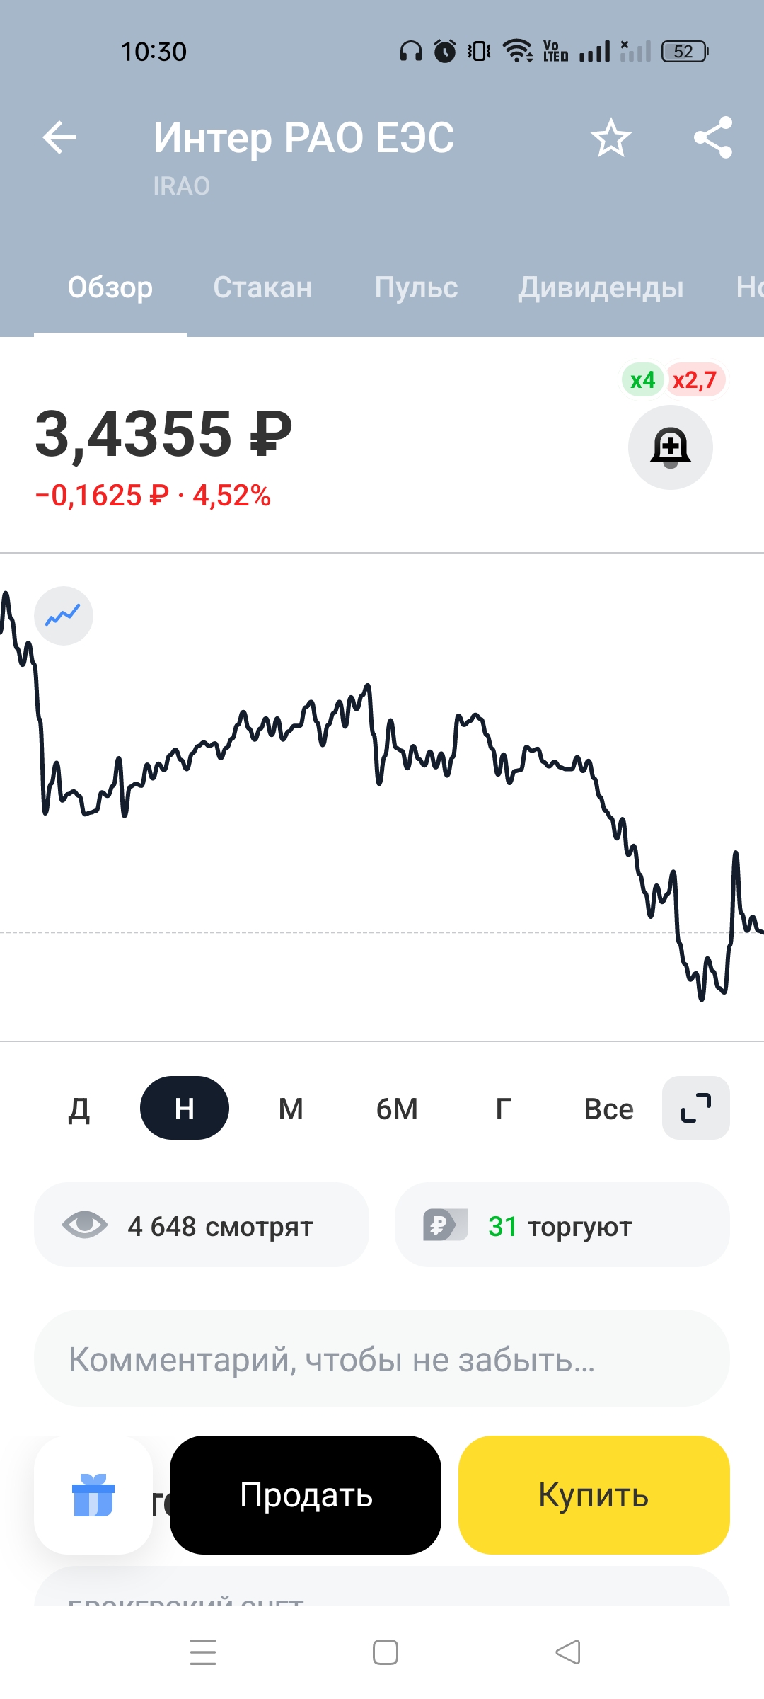764x1699 pixels.
Task: Open the Стакан tab
Action: 262,287
